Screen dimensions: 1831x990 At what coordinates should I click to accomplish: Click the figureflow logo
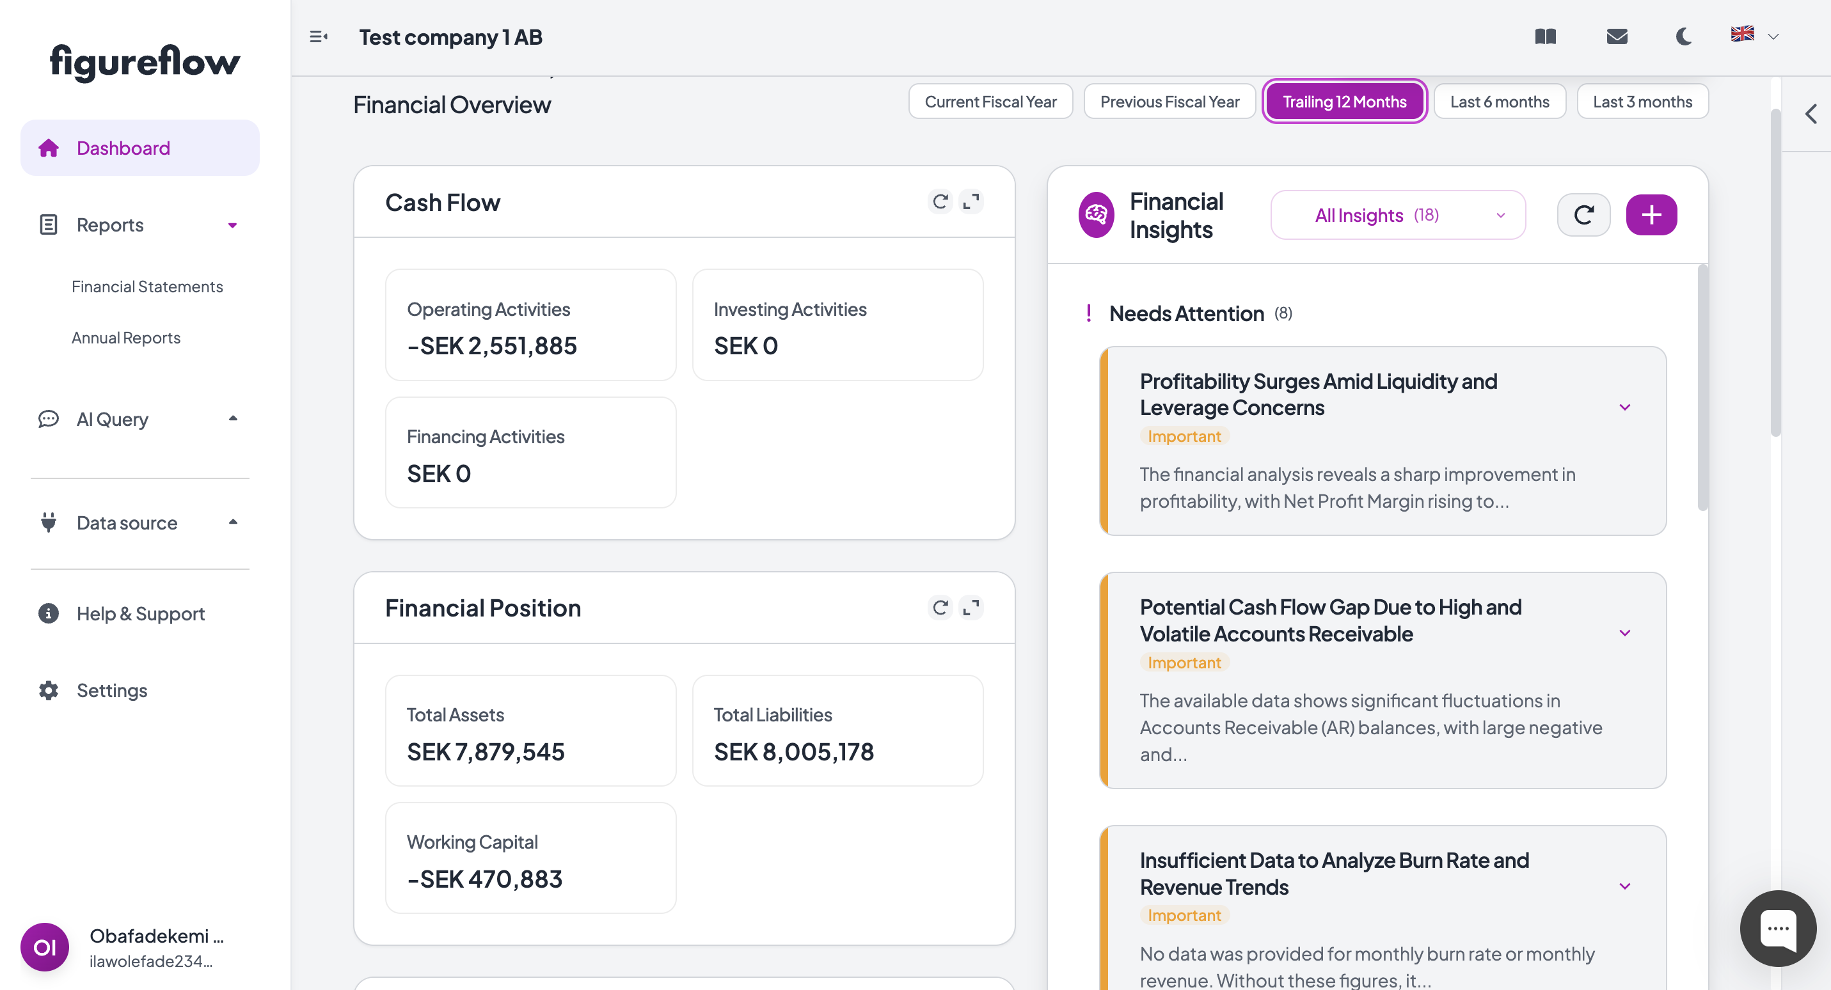(x=145, y=62)
